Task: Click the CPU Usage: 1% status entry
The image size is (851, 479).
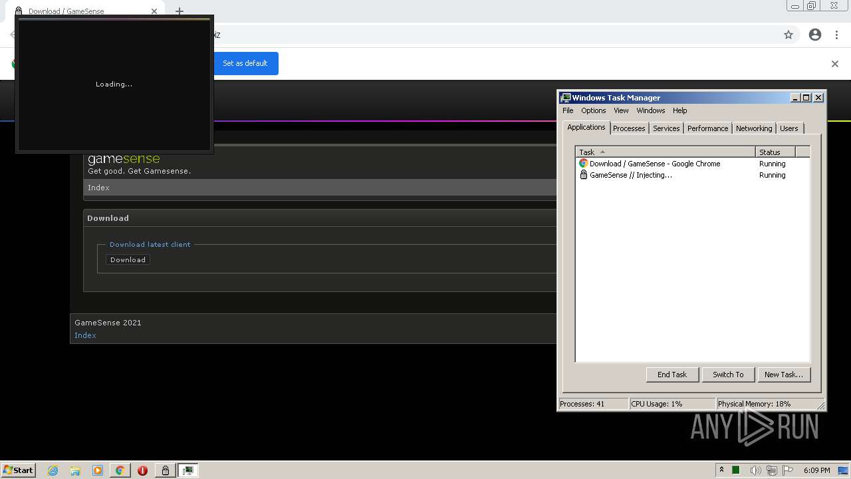Action: pyautogui.click(x=673, y=404)
